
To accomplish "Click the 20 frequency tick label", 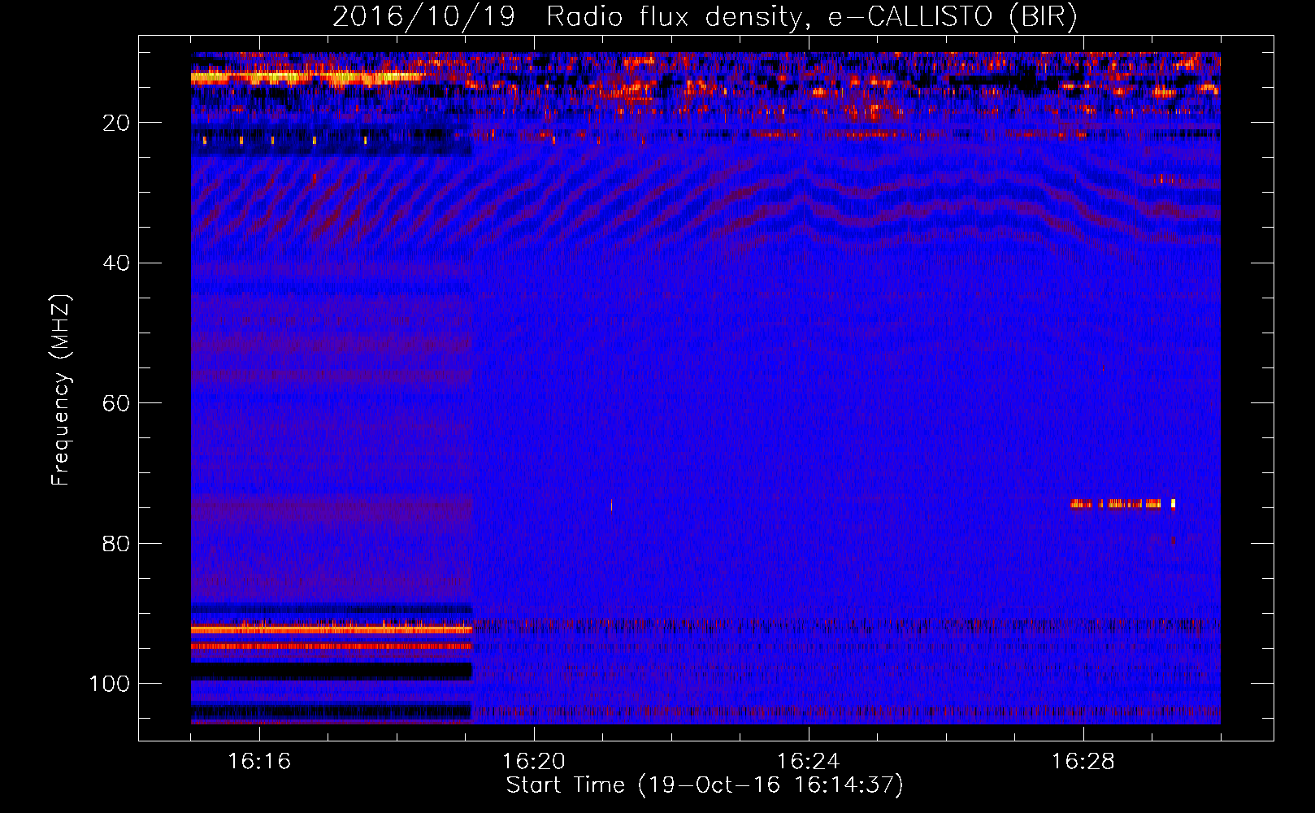I will pos(116,123).
